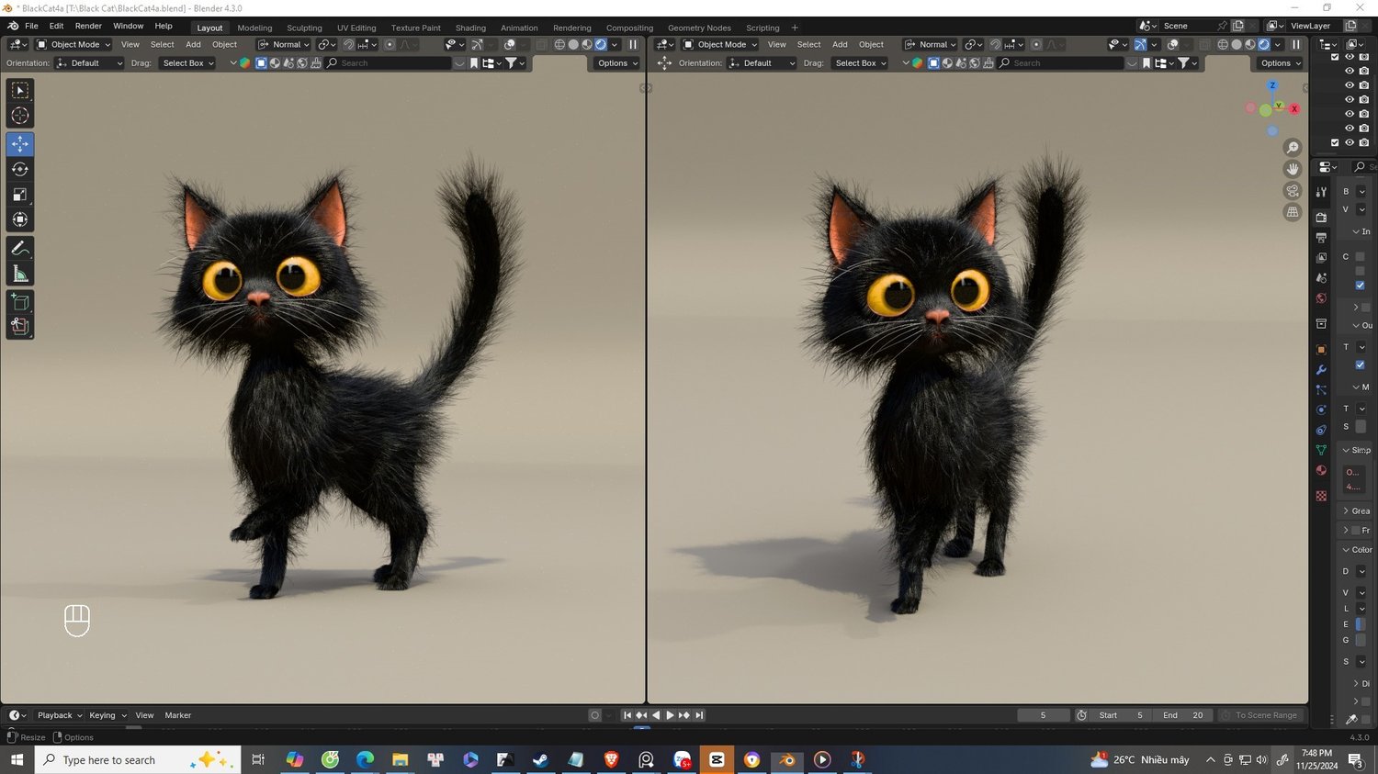Open the File menu
The width and height of the screenshot is (1378, 774).
tap(31, 26)
